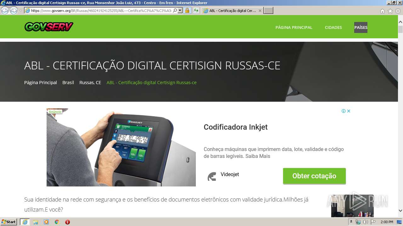Follow the Brasil breadcrumb link

point(68,83)
